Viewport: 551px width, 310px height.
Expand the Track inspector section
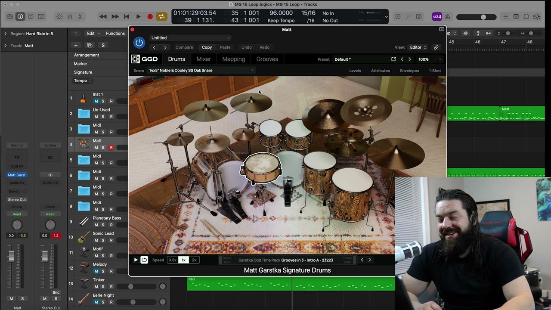point(5,46)
